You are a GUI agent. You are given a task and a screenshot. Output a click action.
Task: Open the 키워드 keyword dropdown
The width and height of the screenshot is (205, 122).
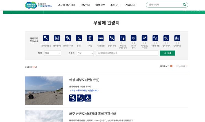point(85,53)
